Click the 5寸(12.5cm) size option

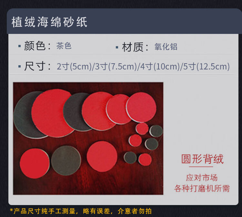pos(207,67)
